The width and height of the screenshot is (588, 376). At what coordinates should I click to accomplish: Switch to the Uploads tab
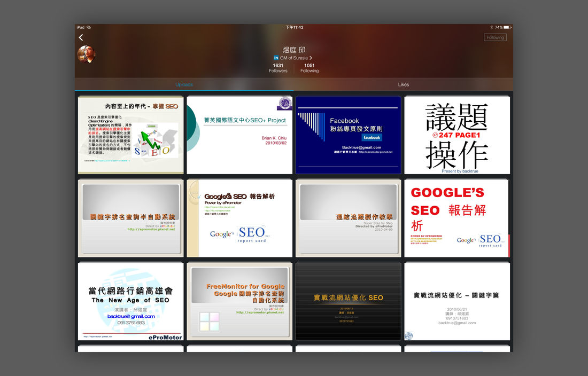click(x=184, y=84)
